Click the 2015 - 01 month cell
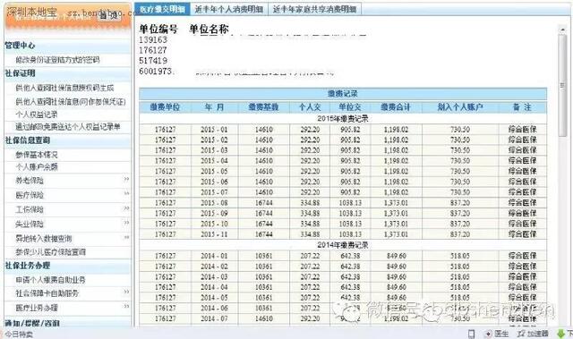Viewport: 573px width, 339px height. click(x=214, y=130)
